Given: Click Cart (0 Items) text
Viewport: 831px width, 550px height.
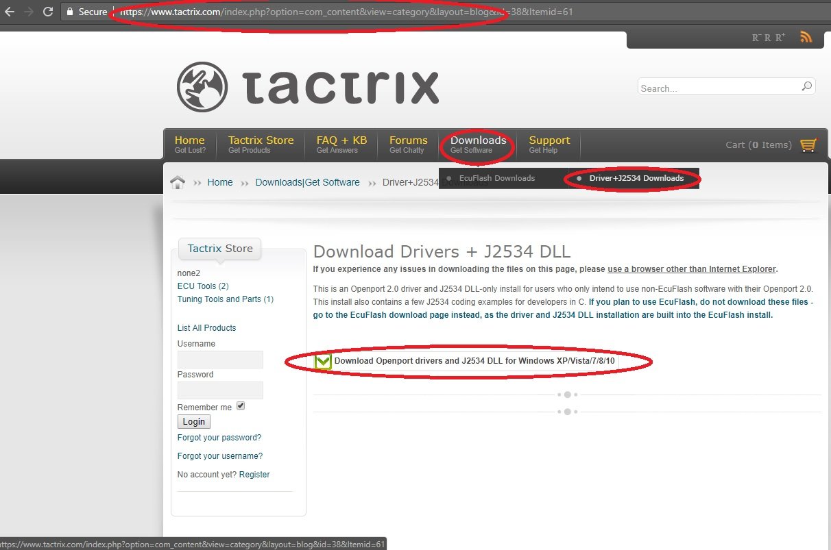Looking at the screenshot, I should coord(758,145).
